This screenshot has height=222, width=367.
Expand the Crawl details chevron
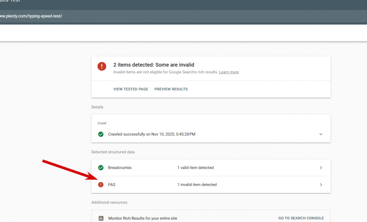point(321,134)
